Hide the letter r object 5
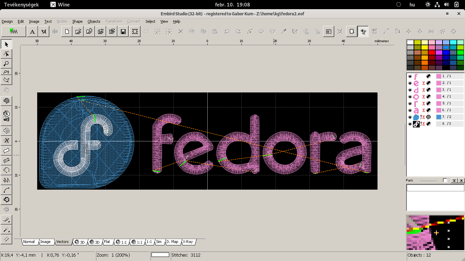The image size is (465, 261). tap(410, 104)
